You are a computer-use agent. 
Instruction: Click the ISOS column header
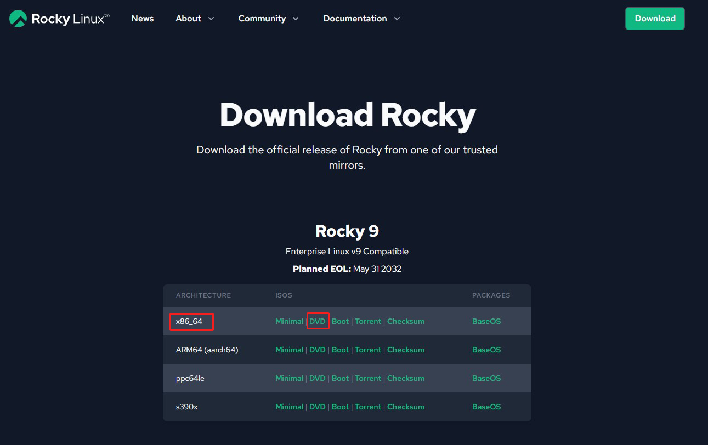pyautogui.click(x=284, y=295)
